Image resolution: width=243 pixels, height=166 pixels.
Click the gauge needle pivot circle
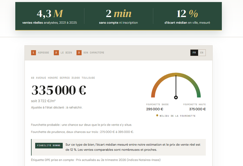[176, 97]
